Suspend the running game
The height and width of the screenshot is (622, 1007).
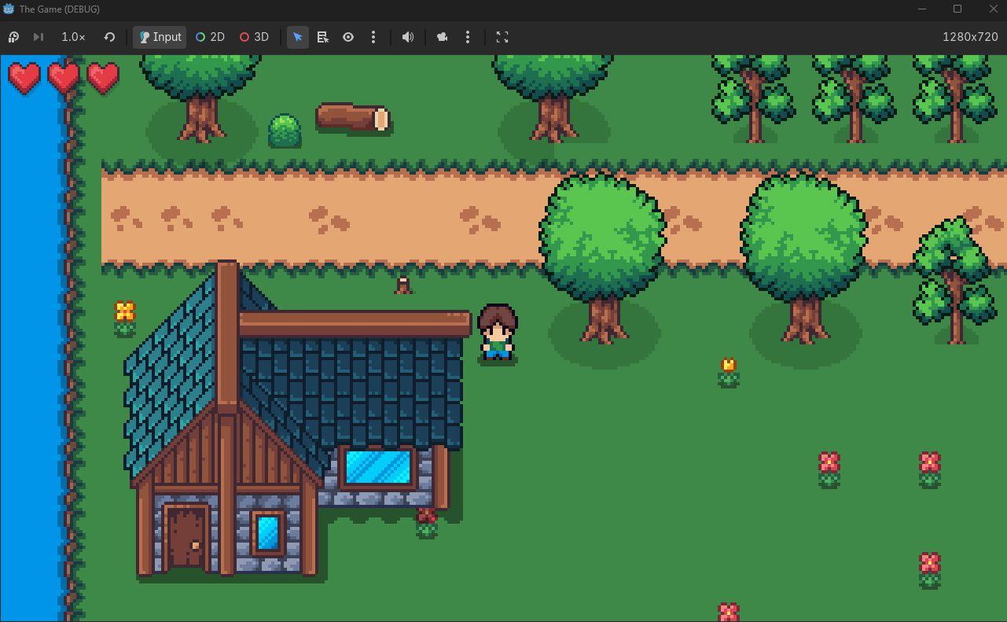click(13, 37)
